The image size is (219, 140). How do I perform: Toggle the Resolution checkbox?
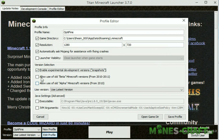[37, 45]
